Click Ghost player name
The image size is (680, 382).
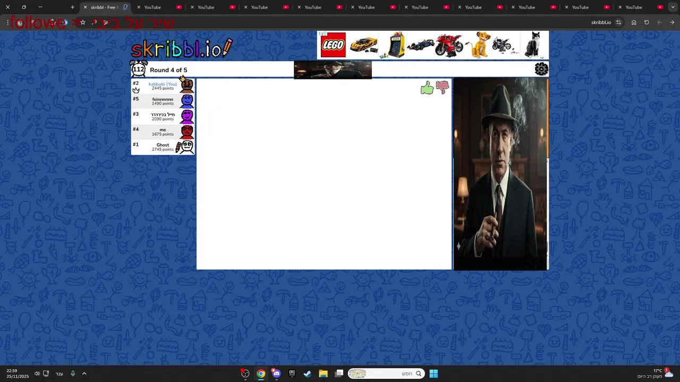click(x=163, y=145)
